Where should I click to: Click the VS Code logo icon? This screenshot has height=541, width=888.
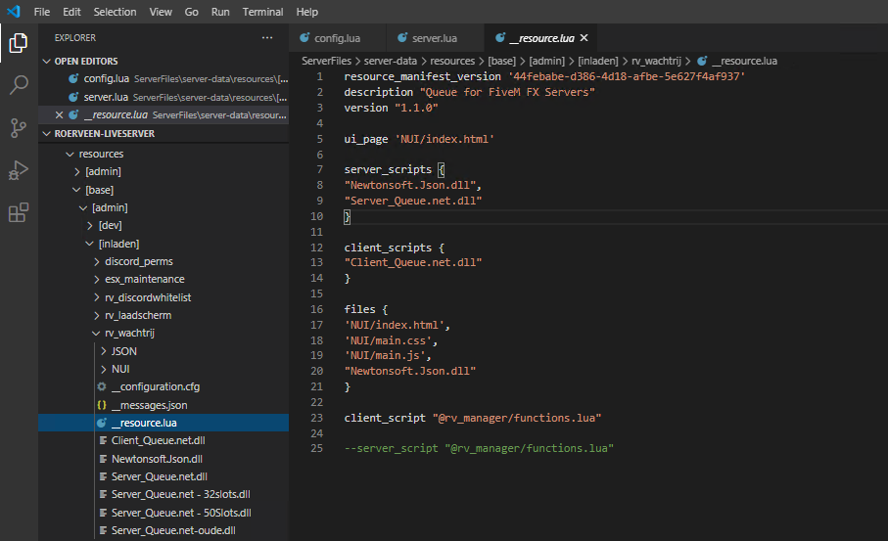13,12
